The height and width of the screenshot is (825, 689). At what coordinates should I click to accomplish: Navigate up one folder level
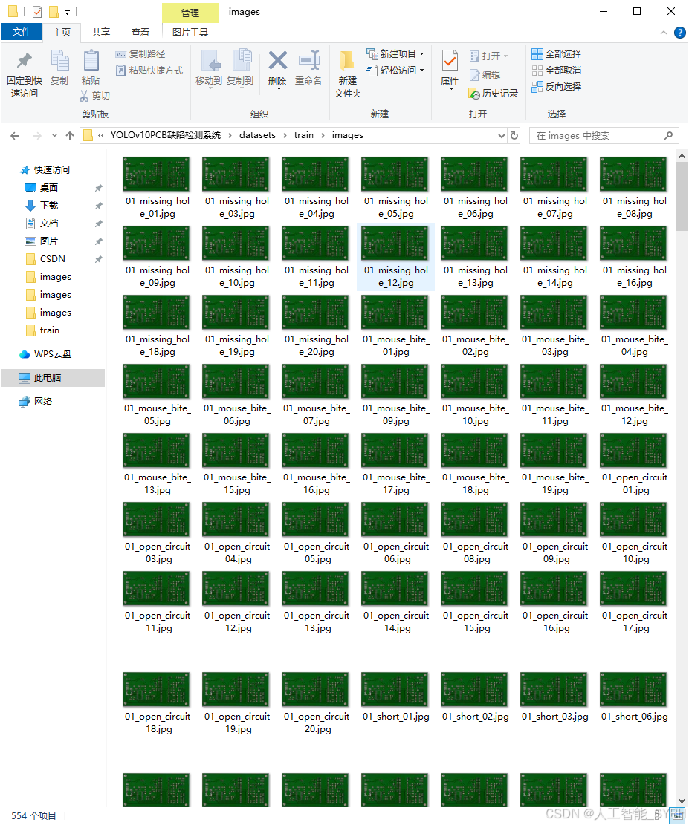pyautogui.click(x=70, y=135)
